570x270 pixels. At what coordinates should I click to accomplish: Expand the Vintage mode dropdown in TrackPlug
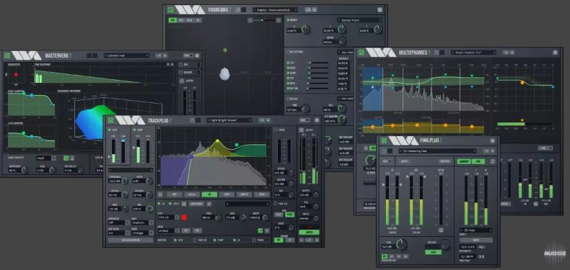click(x=141, y=233)
